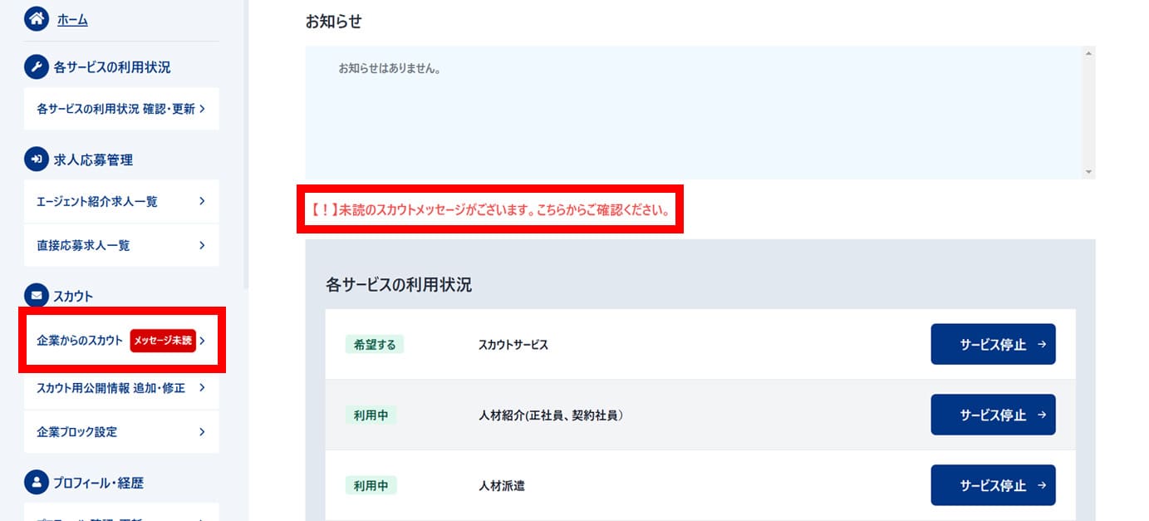Click the home icon in sidebar

37,19
